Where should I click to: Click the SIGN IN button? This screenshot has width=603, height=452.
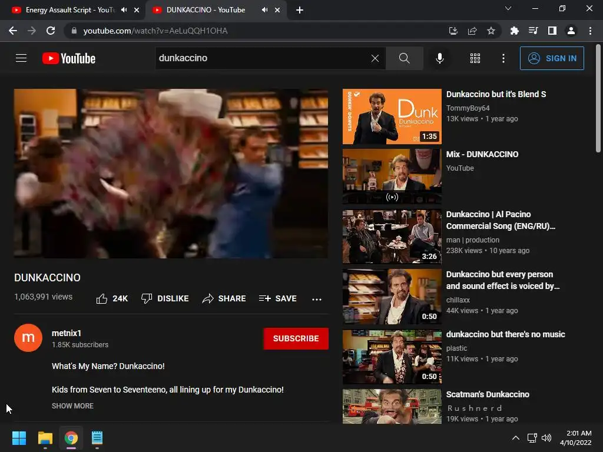552,58
